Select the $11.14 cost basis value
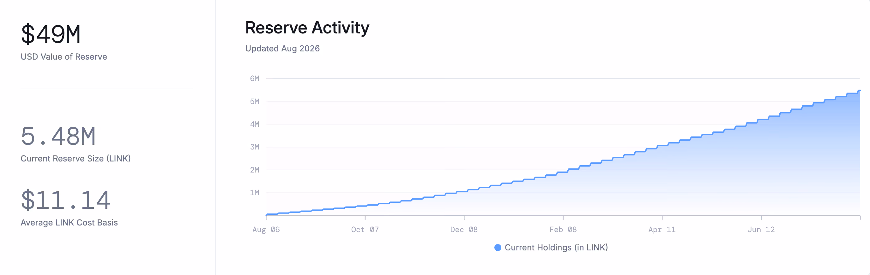The height and width of the screenshot is (275, 870). pos(65,200)
